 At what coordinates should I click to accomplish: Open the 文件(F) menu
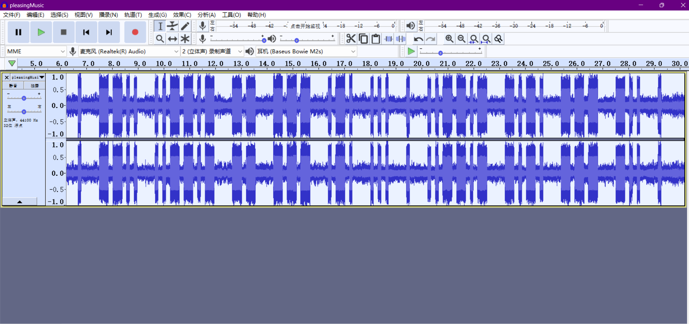[12, 15]
